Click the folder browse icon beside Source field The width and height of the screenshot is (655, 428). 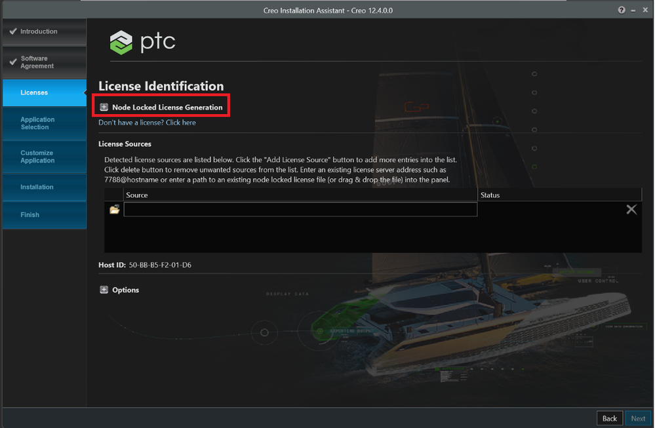tap(115, 209)
